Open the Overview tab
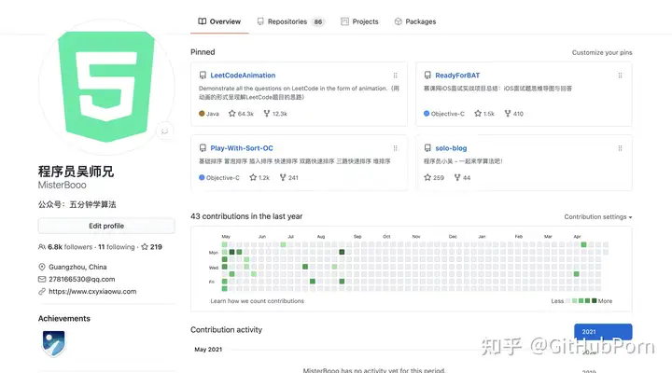 219,21
